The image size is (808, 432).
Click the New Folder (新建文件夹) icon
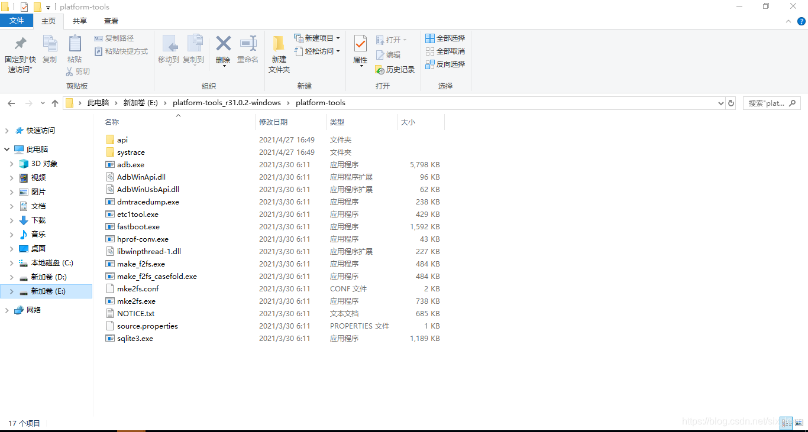click(279, 43)
